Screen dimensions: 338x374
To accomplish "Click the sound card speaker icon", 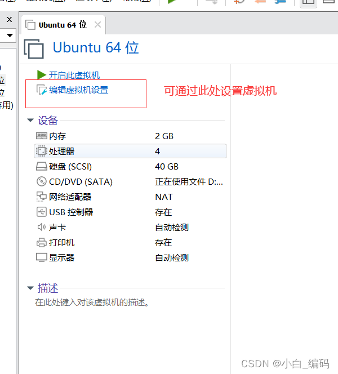I will (x=42, y=227).
